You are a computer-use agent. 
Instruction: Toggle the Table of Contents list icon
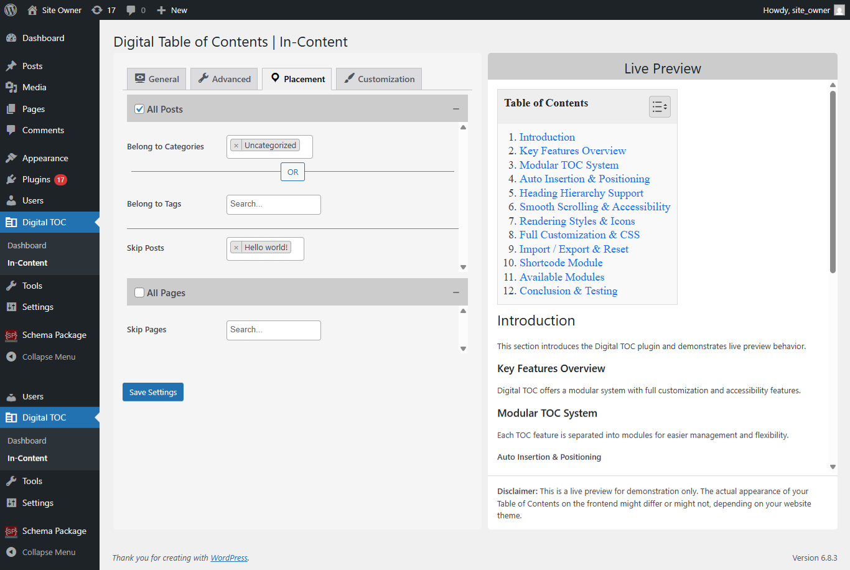pyautogui.click(x=659, y=107)
